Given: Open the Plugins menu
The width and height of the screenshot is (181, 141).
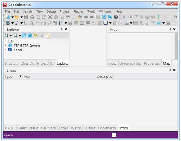Looking at the screenshot, I should point(78,11).
